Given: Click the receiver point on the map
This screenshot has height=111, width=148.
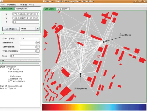Looking at the screenshot, I should [x=80, y=74].
